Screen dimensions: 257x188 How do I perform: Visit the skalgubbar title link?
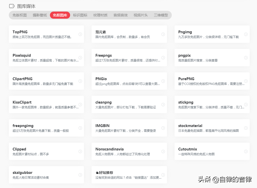[x=22, y=173]
